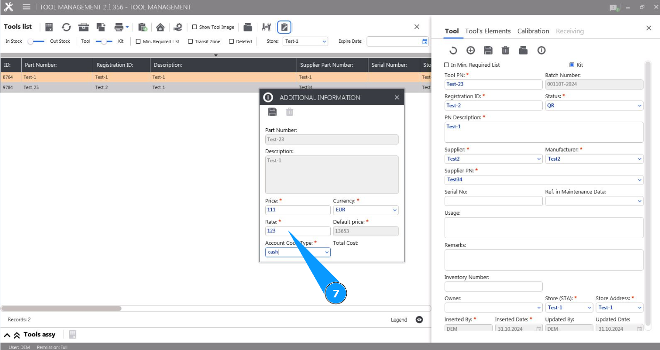Toggle the Kit checkbox in Tool panel
The width and height of the screenshot is (660, 350).
point(572,65)
